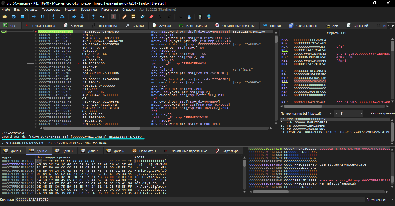Switch to the Потоки tab
This screenshot has height=206, width=395.
272,26
